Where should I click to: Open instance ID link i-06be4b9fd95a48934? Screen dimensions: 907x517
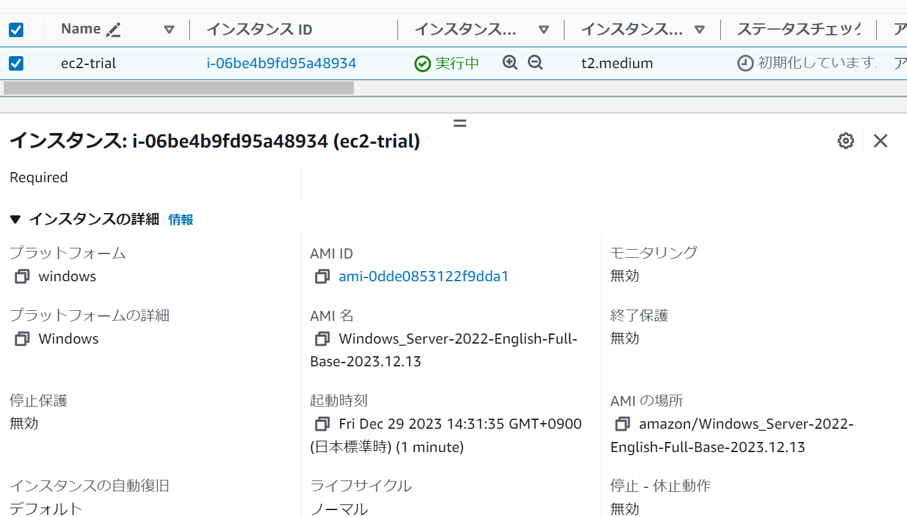(281, 63)
